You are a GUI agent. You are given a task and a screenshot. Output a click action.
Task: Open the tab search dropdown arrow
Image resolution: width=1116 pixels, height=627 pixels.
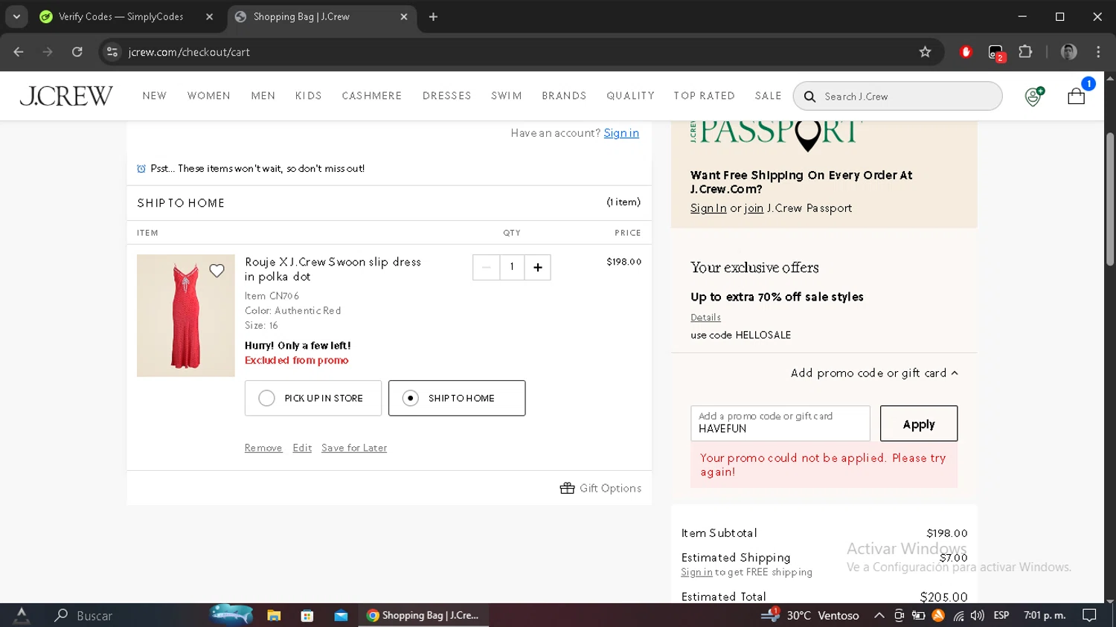coord(16,16)
